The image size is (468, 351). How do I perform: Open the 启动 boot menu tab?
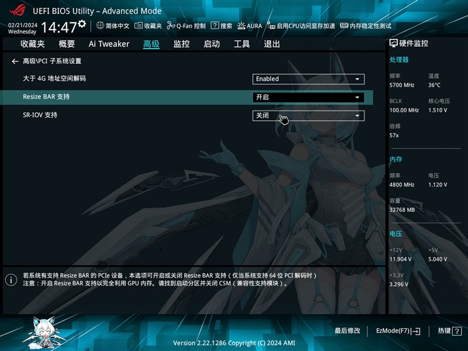[211, 44]
